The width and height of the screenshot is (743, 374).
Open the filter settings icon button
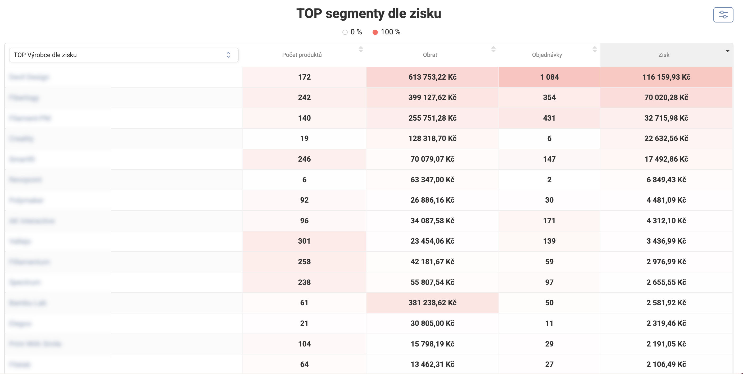[x=723, y=15]
